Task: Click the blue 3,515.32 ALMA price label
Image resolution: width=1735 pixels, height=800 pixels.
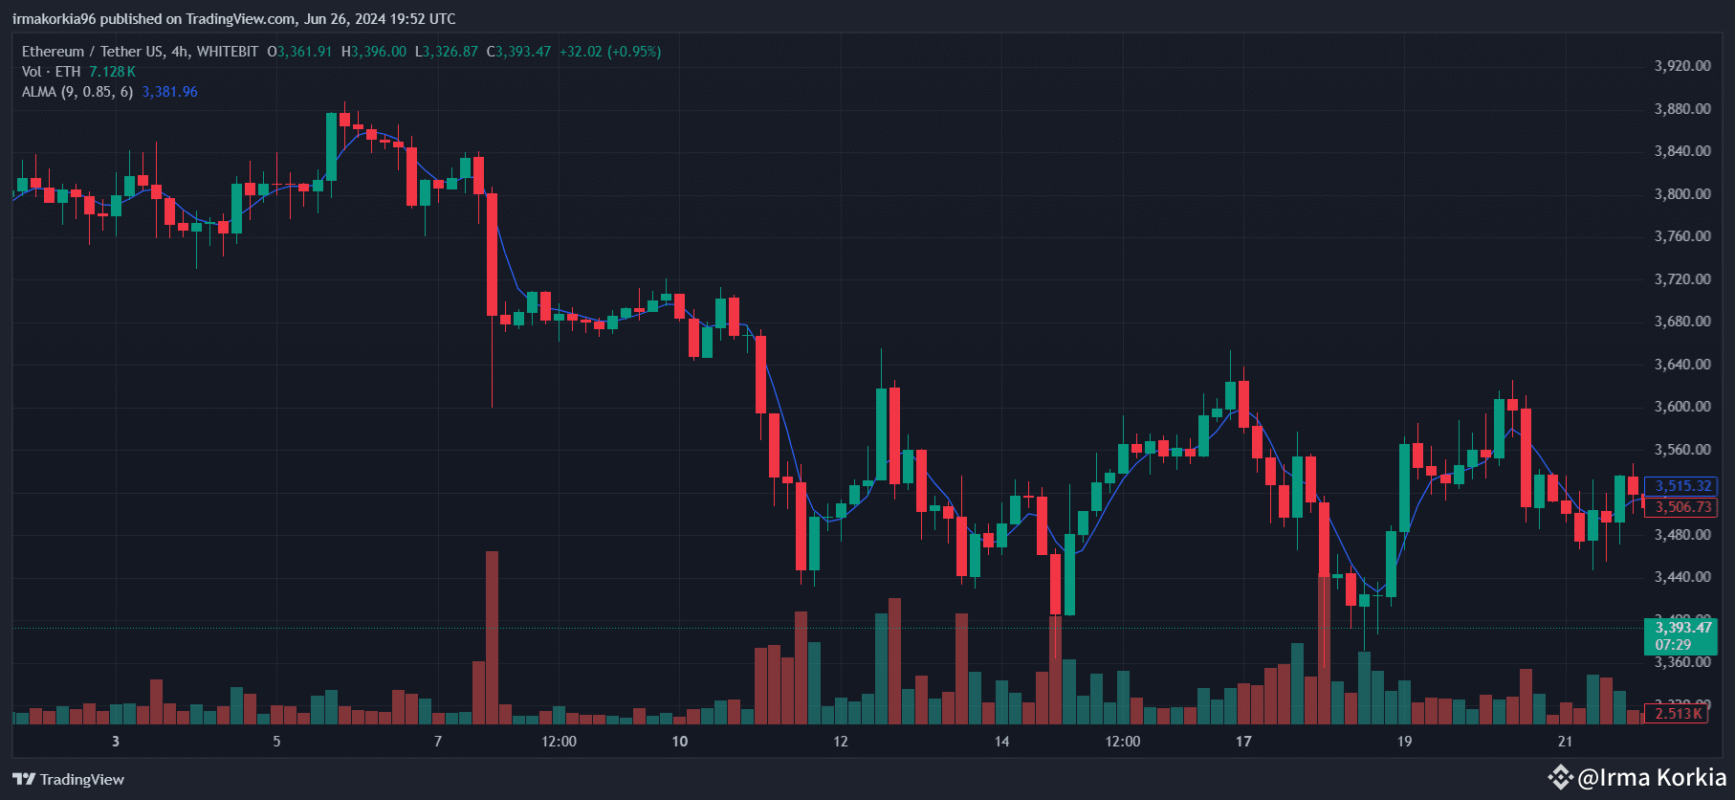Action: coord(1682,486)
